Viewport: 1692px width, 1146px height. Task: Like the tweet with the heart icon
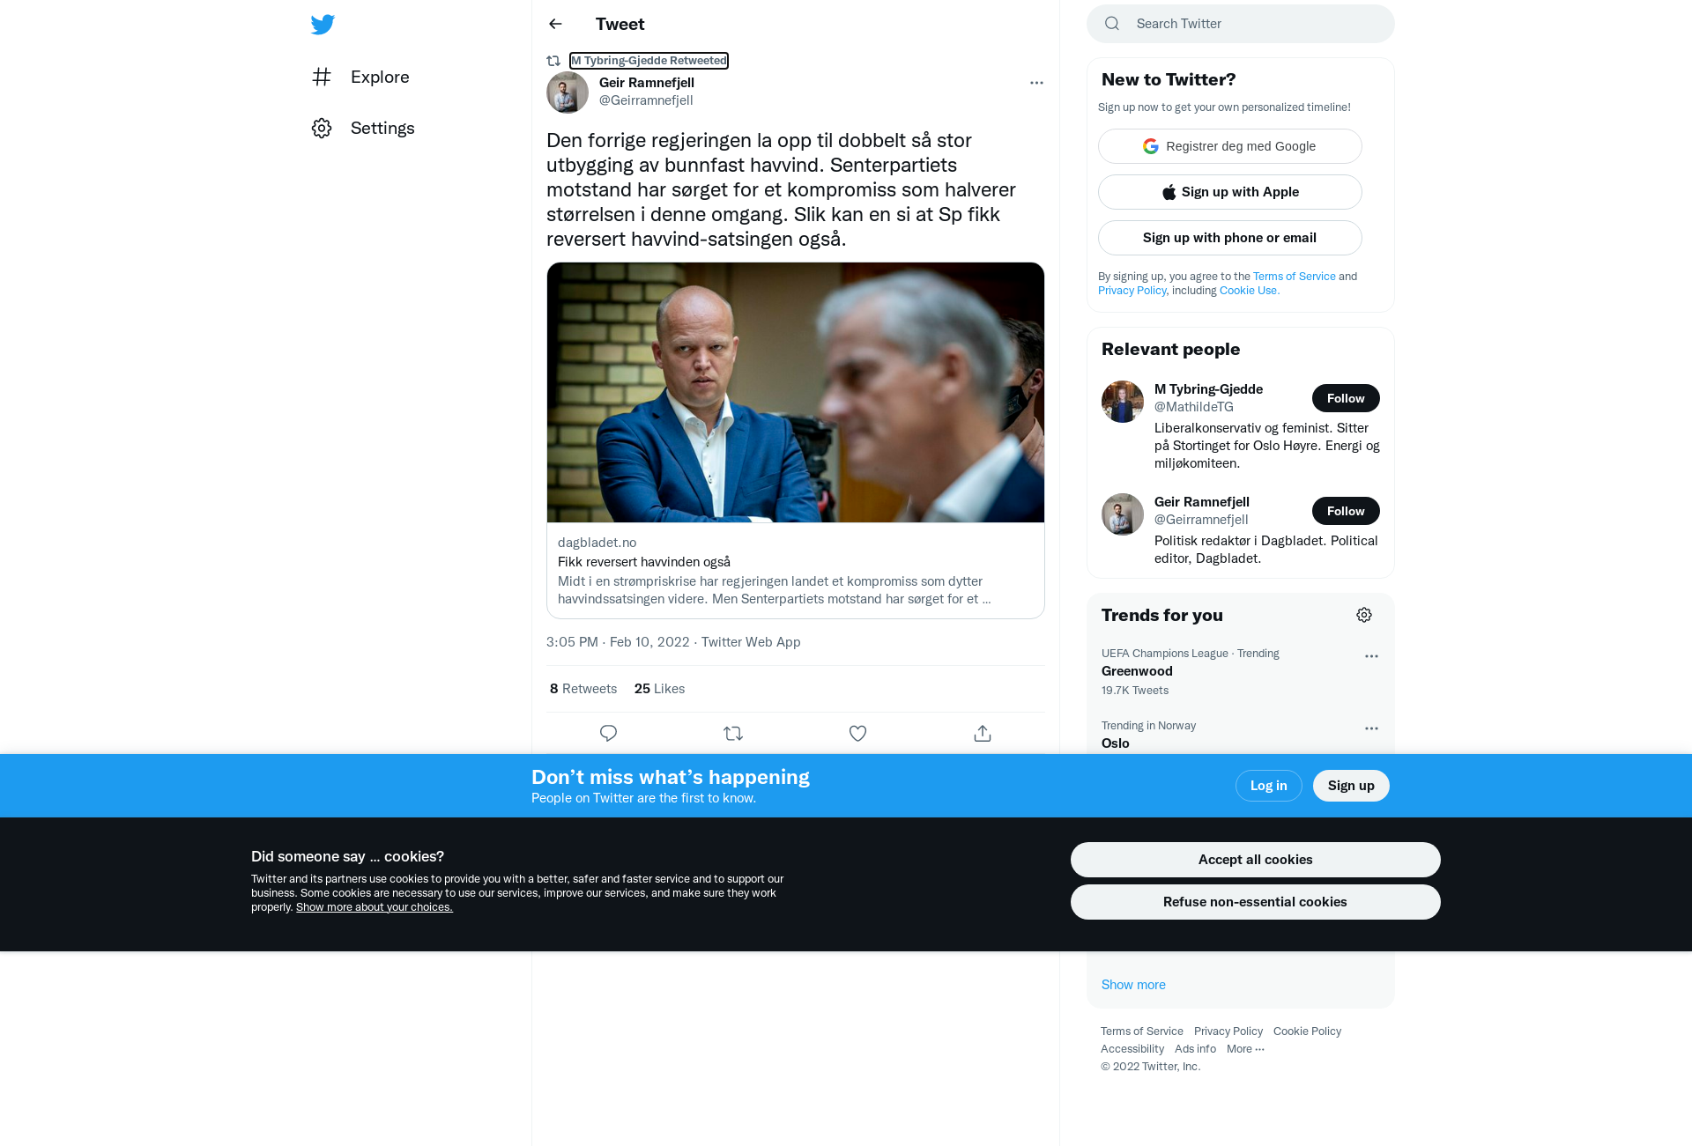tap(857, 733)
